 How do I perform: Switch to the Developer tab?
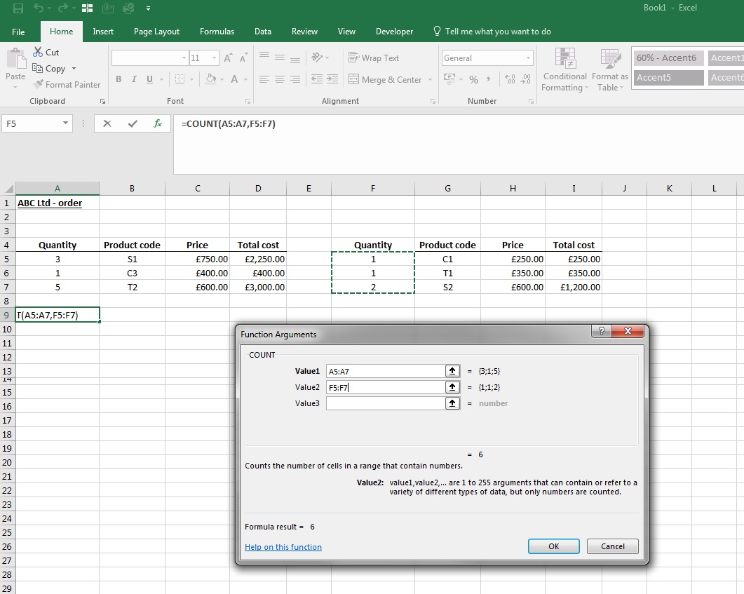[394, 32]
